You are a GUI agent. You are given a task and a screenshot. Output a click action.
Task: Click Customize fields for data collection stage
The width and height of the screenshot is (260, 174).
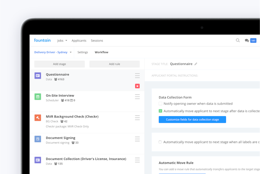point(192,120)
